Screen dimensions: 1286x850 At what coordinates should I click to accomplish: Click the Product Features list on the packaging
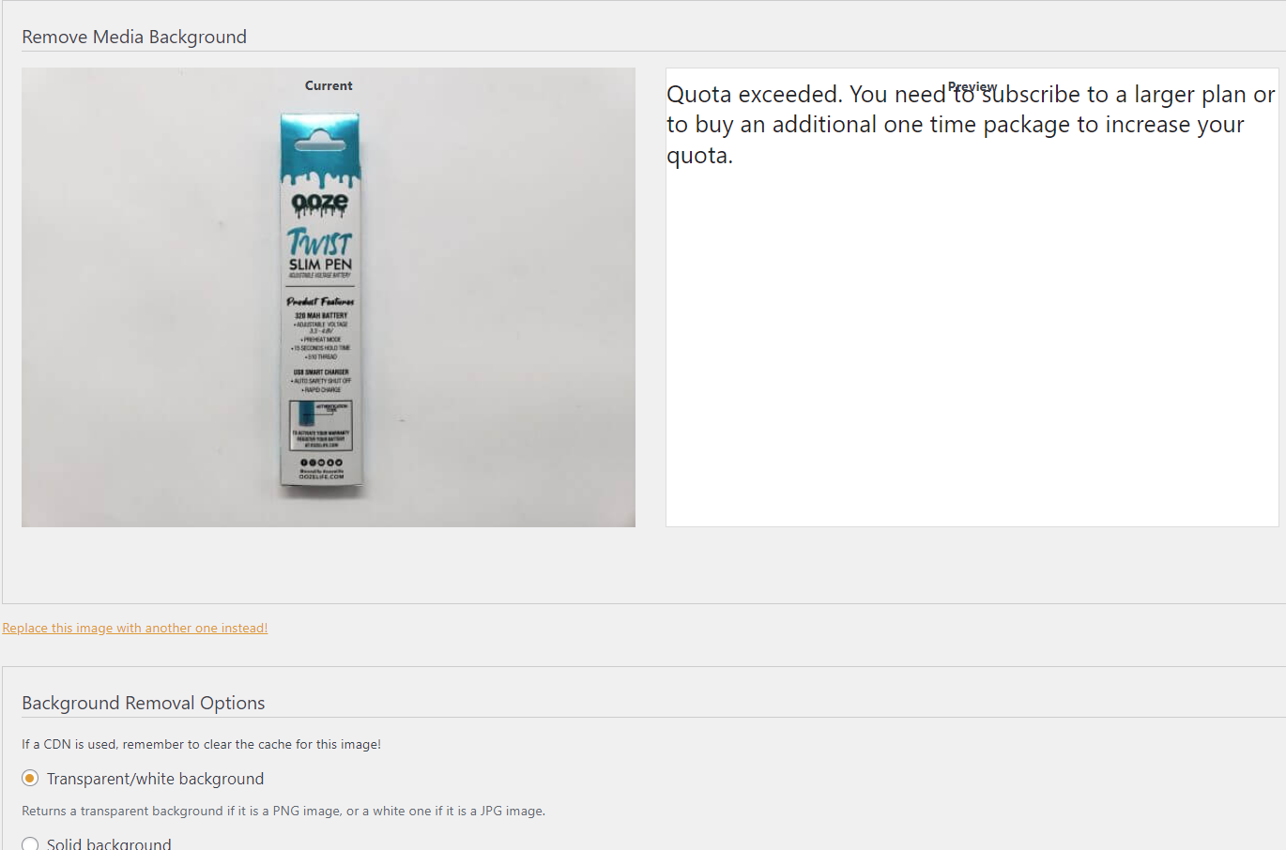pyautogui.click(x=321, y=344)
